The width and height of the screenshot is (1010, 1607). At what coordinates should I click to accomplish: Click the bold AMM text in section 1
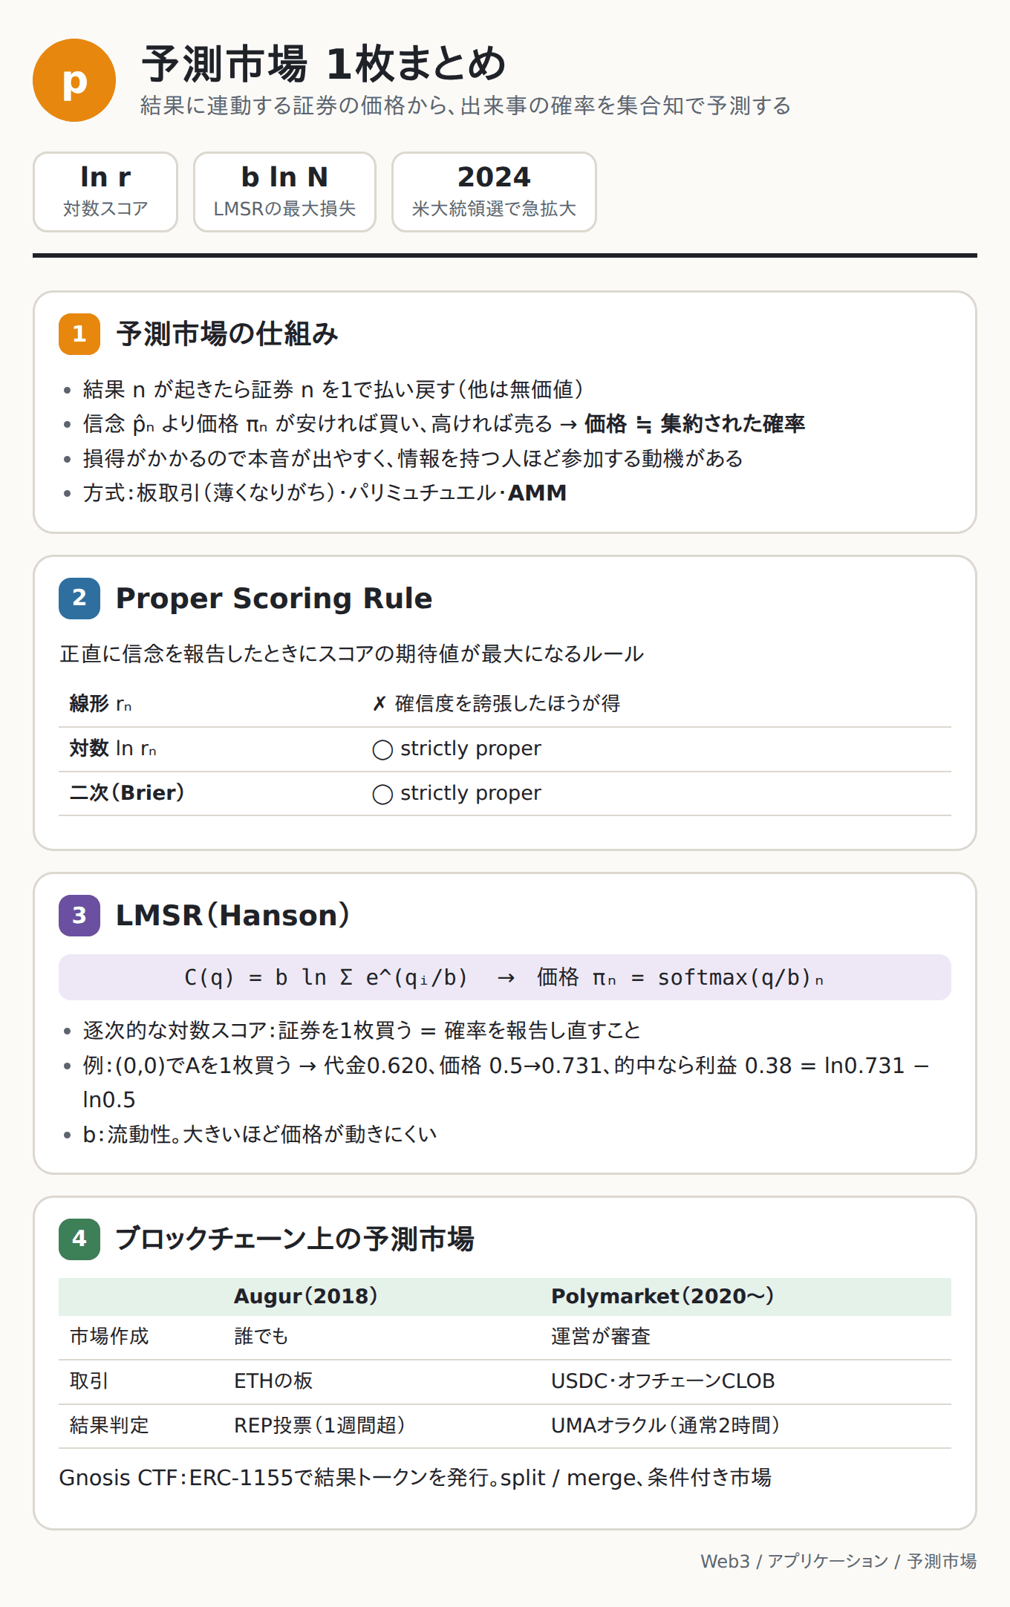(537, 492)
